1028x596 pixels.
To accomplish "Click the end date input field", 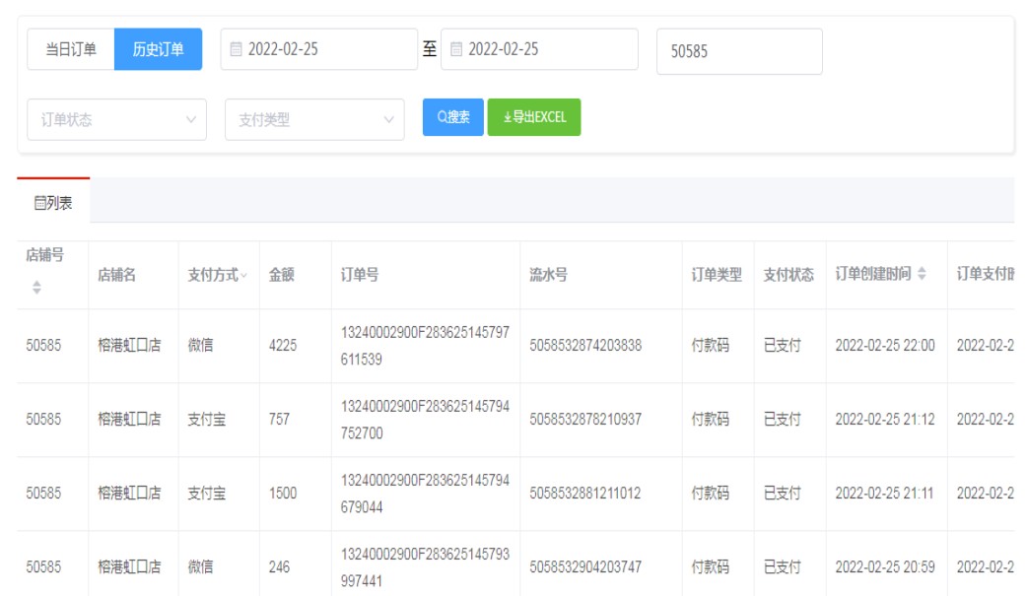I will pos(545,49).
